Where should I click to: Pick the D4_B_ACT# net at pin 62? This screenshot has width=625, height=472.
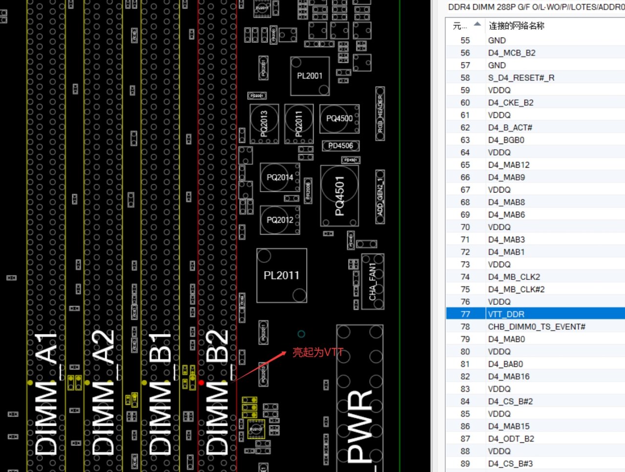[x=510, y=127]
